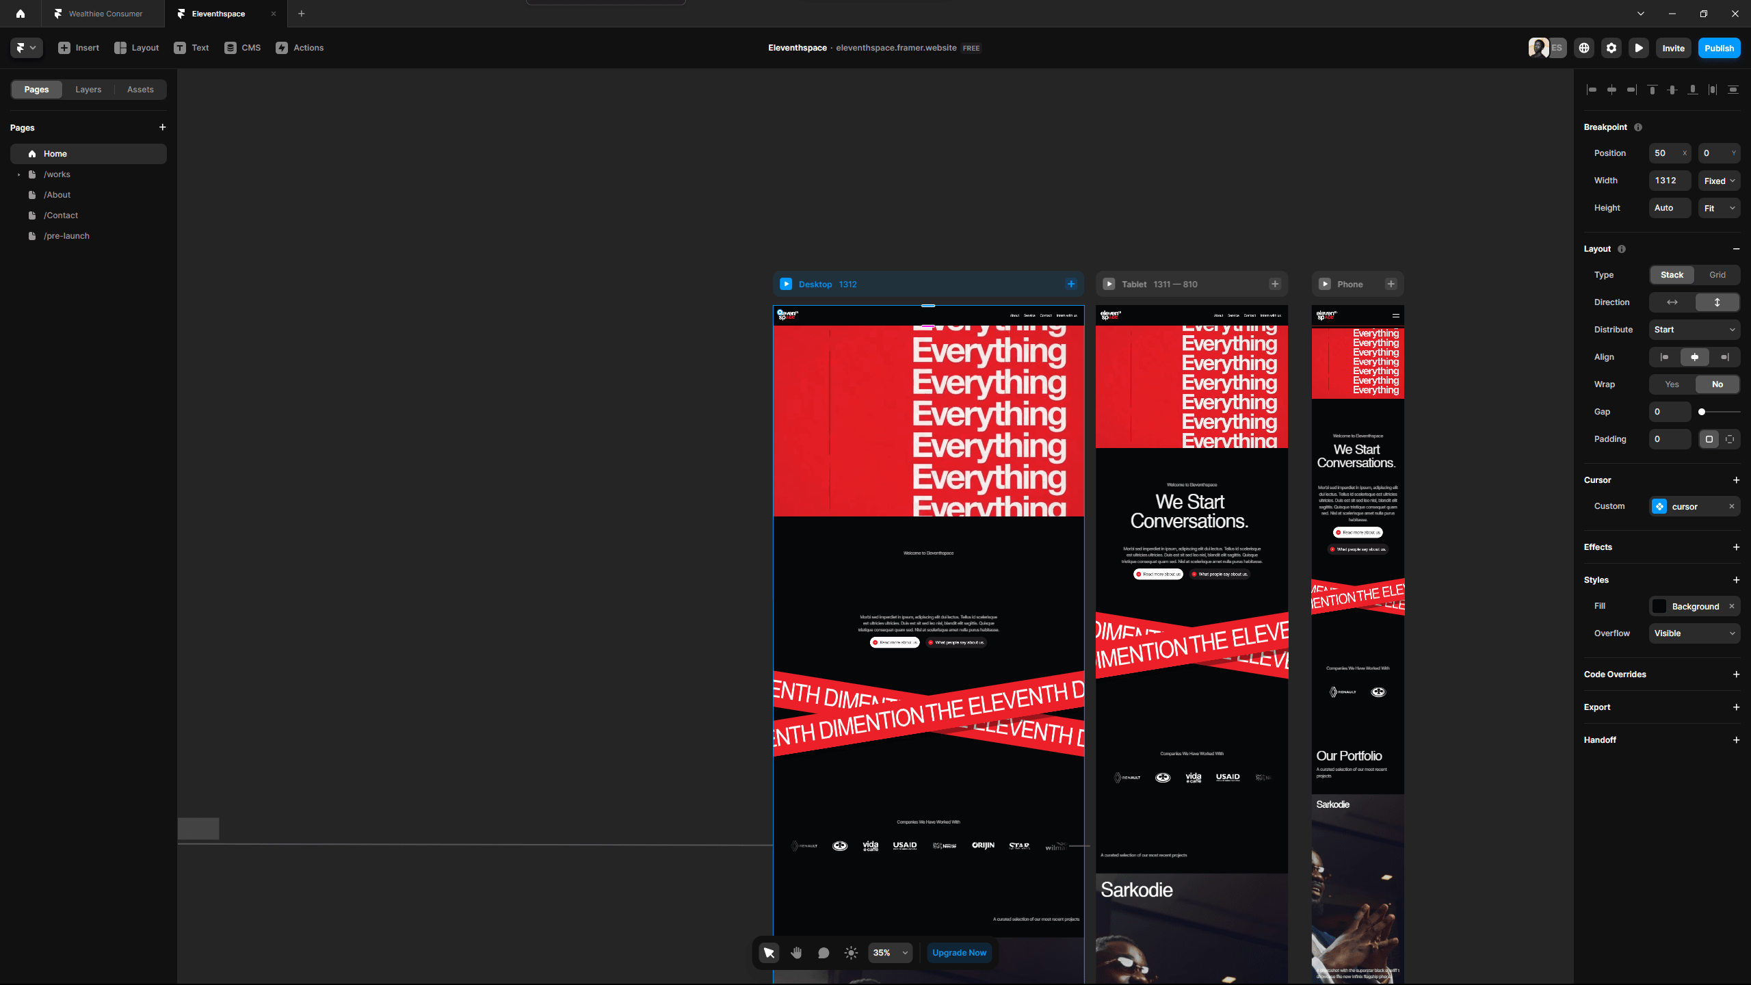Align selection to horizontal center

(x=1612, y=90)
